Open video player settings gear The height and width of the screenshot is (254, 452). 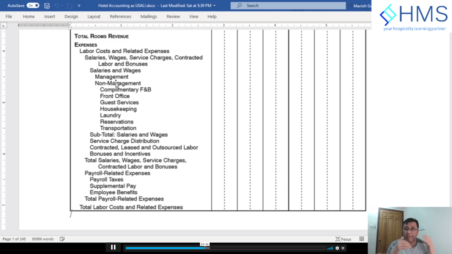[337, 248]
